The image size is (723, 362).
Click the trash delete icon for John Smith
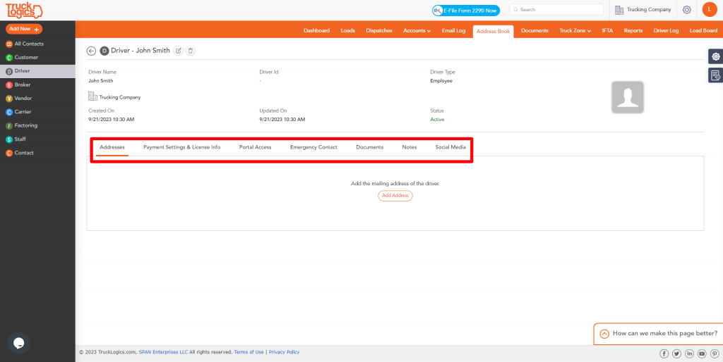(191, 51)
